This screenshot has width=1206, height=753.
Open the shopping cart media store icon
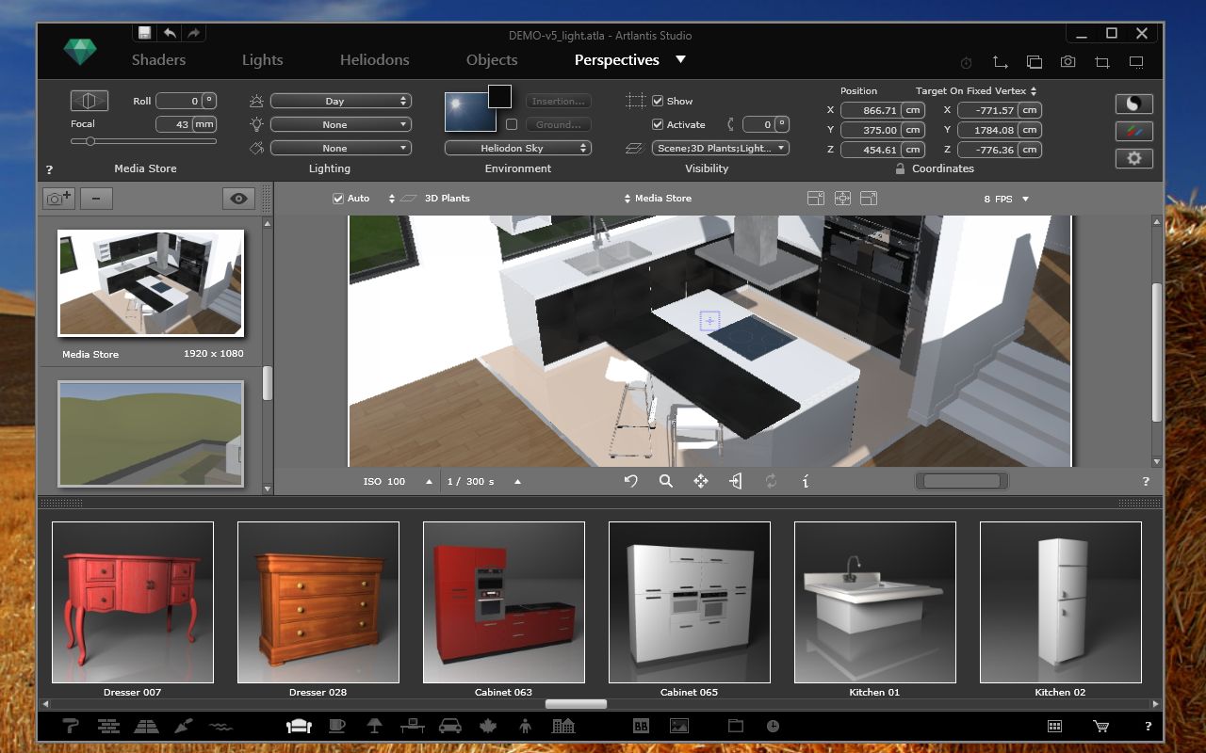(1100, 726)
